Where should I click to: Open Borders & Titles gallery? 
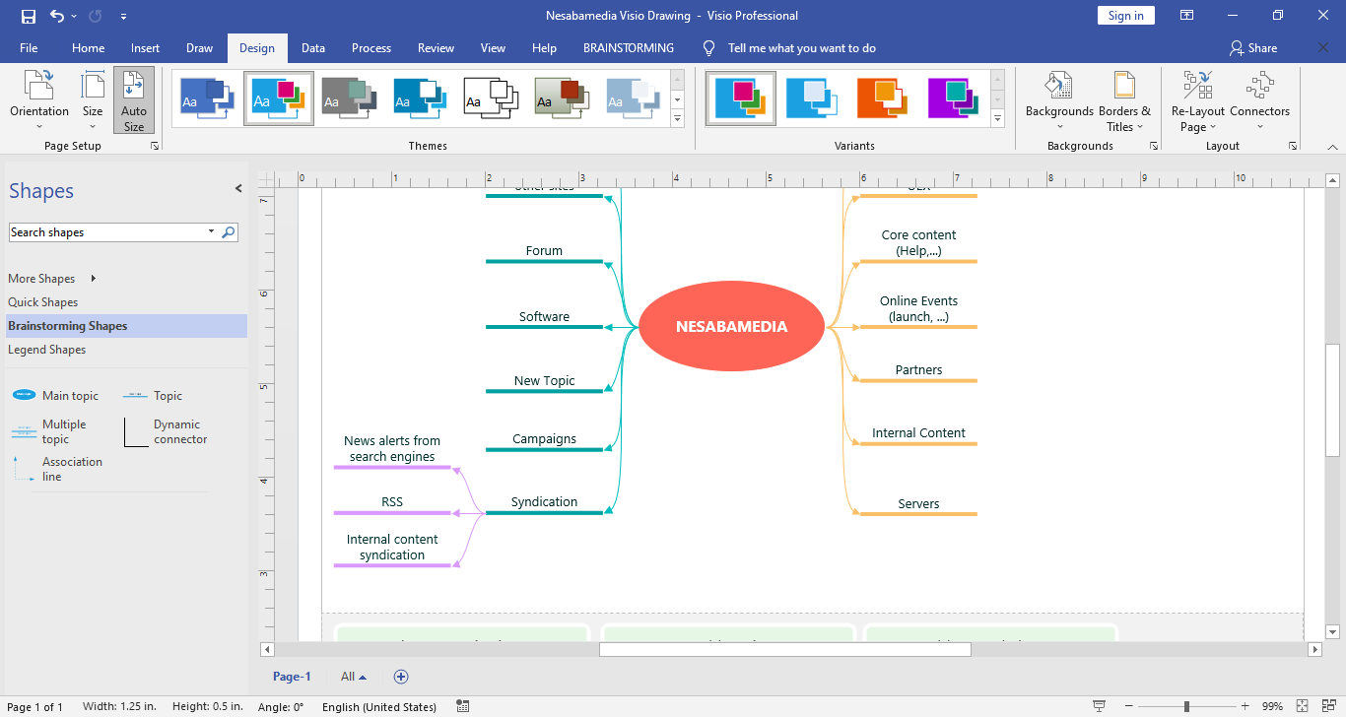pyautogui.click(x=1124, y=99)
